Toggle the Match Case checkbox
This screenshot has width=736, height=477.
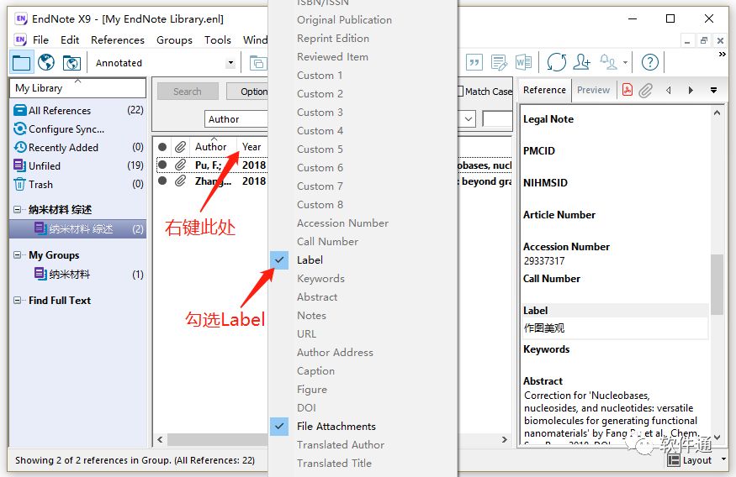point(461,92)
